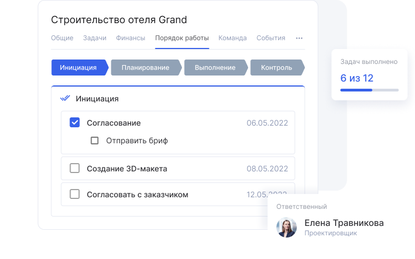Image resolution: width=415 pixels, height=259 pixels.
Task: Click the 06.05.2022 due date
Action: 267,123
